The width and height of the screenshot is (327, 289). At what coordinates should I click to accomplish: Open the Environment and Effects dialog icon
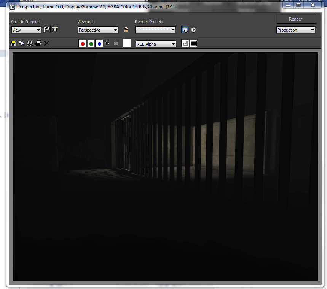pos(193,30)
